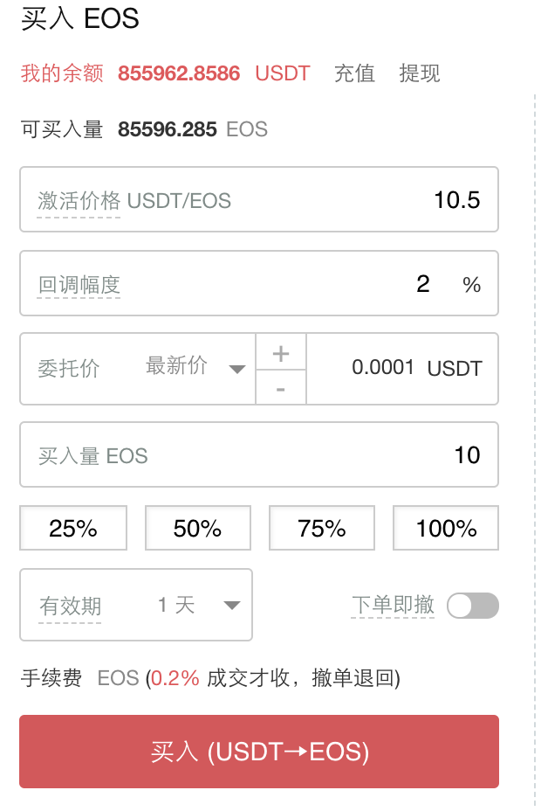Click the 提现 withdraw link
The image size is (541, 811).
[x=420, y=73]
